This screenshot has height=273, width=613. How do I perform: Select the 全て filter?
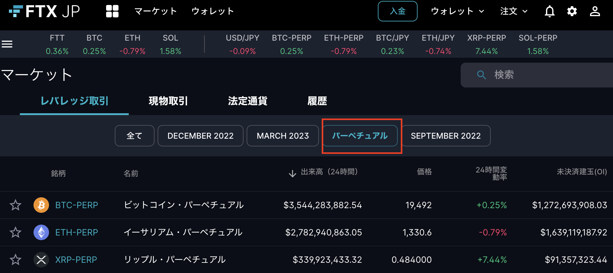[134, 136]
